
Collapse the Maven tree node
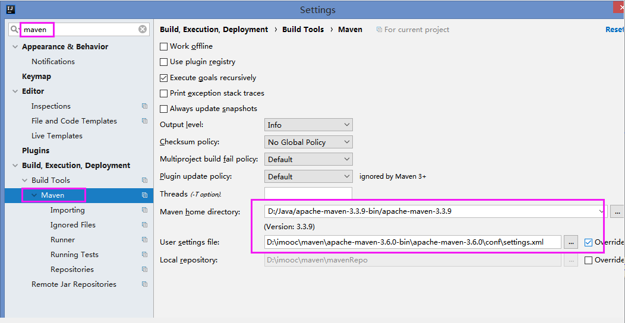pyautogui.click(x=34, y=195)
